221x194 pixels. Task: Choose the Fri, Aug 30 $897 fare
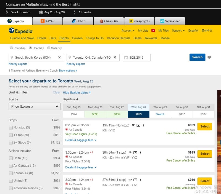(182, 114)
